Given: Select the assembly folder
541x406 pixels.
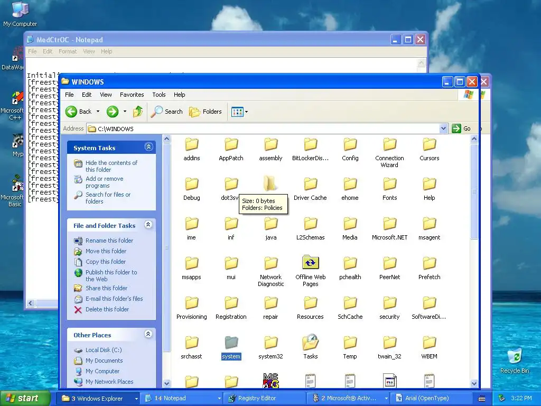Looking at the screenshot, I should (271, 149).
